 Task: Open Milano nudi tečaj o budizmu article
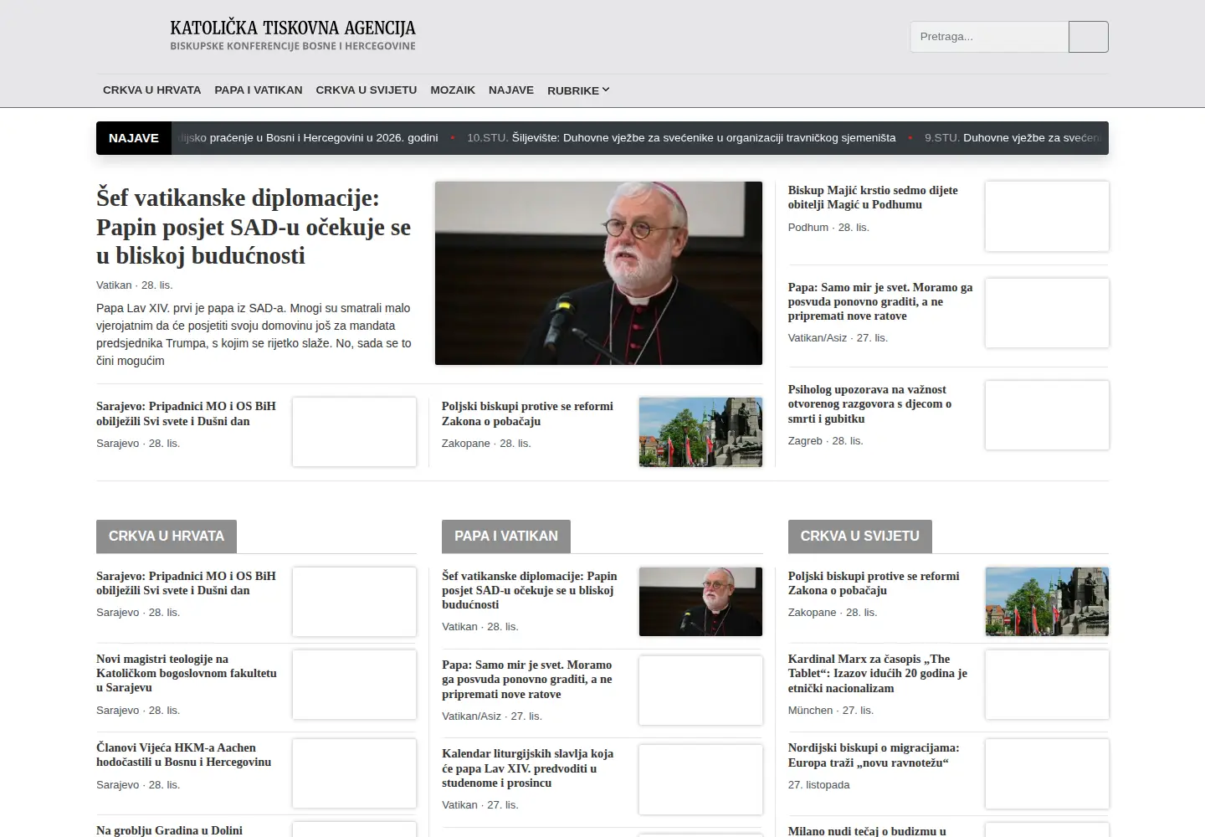867,831
